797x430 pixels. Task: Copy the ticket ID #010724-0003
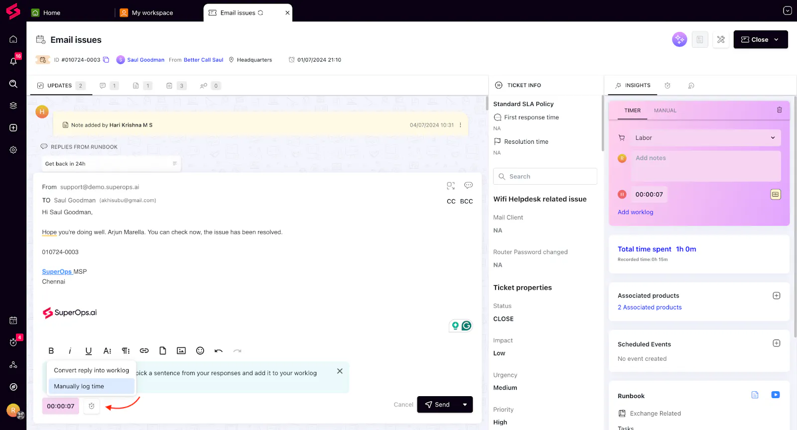[x=106, y=60]
